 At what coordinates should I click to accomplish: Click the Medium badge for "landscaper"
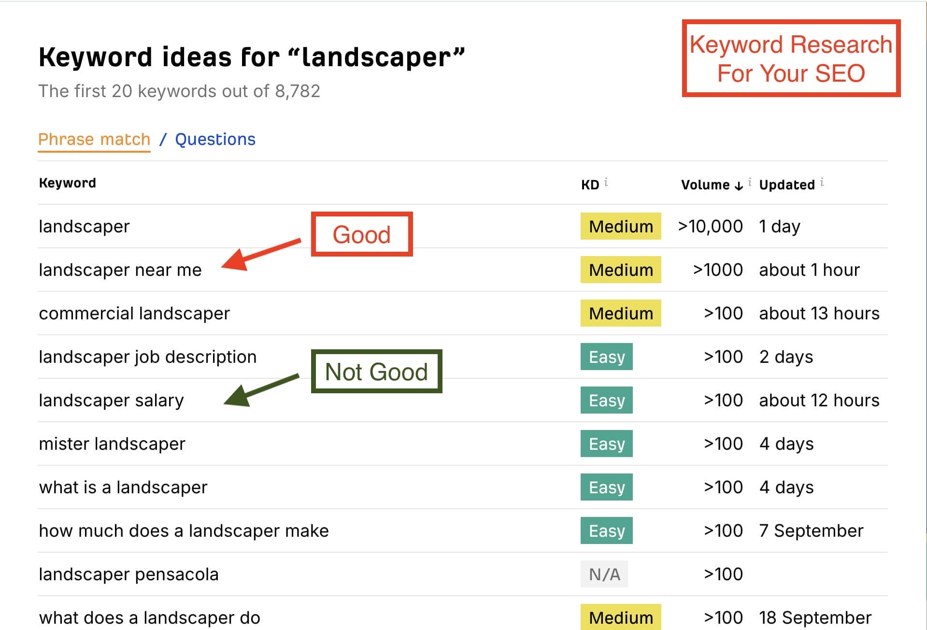pos(621,226)
